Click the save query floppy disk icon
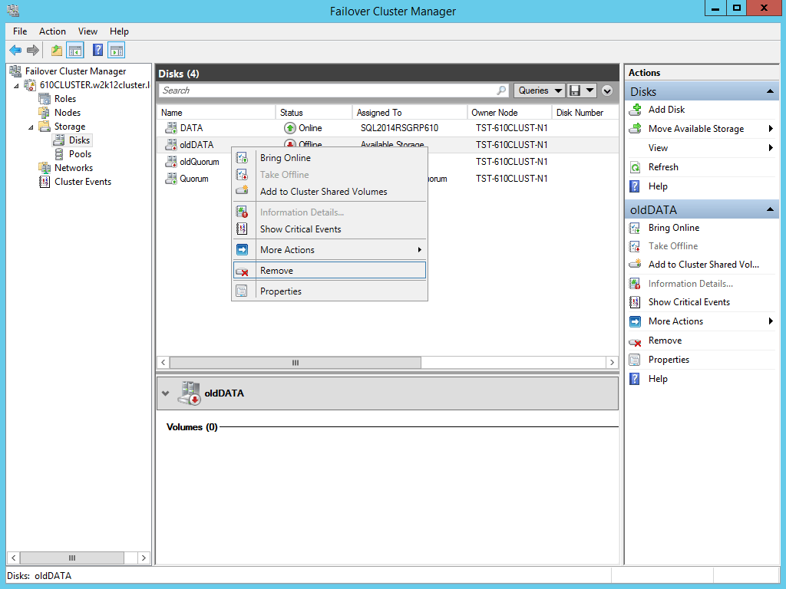786x589 pixels. point(575,90)
